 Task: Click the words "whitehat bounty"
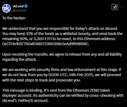click(77, 34)
